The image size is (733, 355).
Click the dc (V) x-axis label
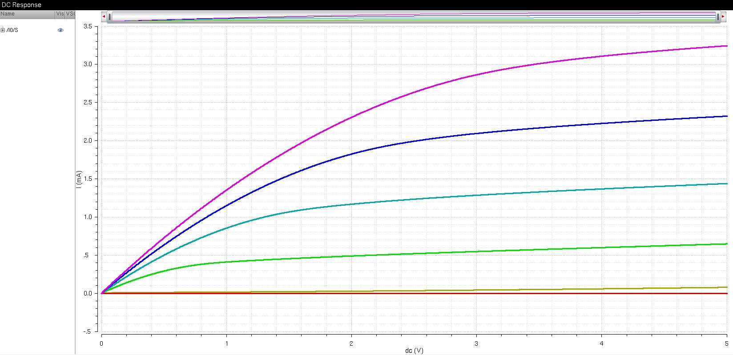point(414,351)
